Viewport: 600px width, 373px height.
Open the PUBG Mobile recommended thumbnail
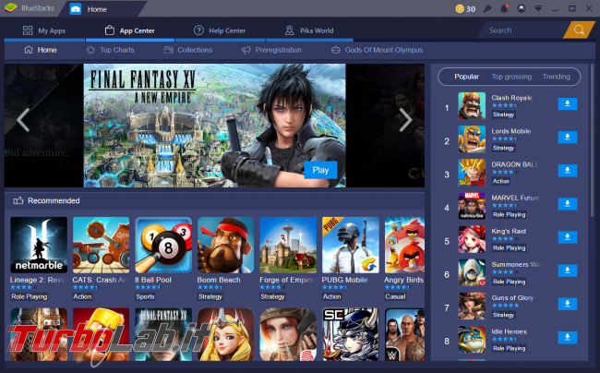pos(351,245)
